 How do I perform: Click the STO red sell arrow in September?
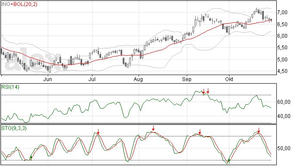(200, 132)
